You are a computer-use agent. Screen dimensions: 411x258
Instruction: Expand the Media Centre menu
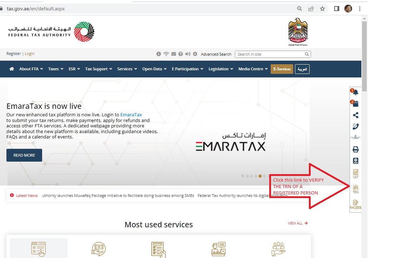pos(253,69)
